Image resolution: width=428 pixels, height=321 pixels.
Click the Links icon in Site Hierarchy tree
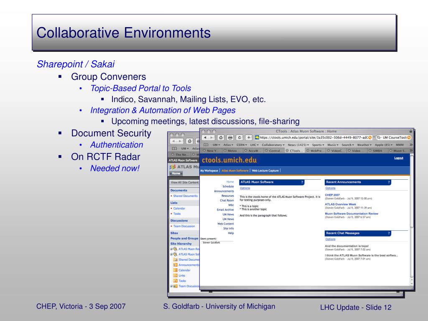(x=175, y=275)
